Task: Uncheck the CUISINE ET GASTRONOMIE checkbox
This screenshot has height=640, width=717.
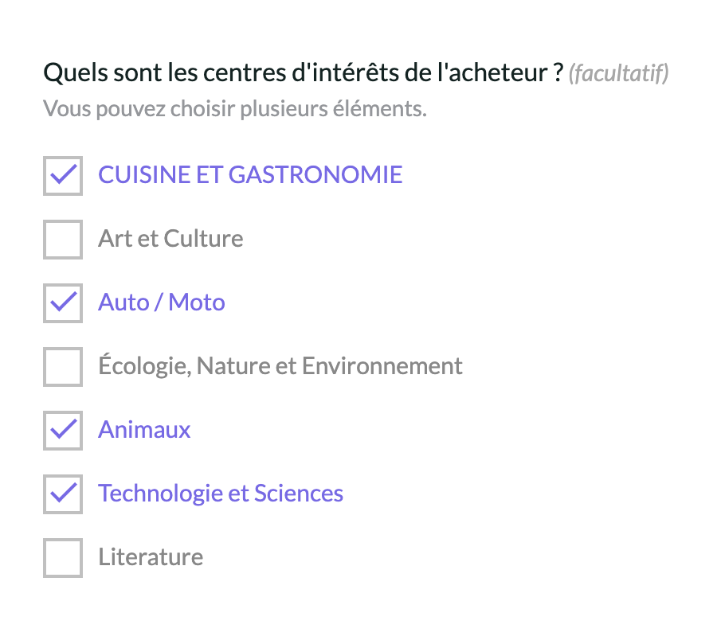Action: pyautogui.click(x=63, y=175)
